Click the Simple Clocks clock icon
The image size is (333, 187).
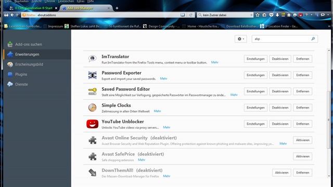[x=93, y=108]
